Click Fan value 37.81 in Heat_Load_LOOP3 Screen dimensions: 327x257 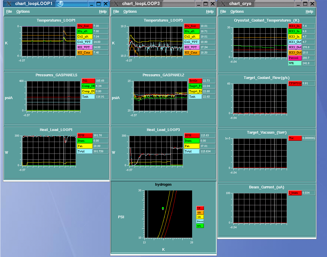(208, 146)
